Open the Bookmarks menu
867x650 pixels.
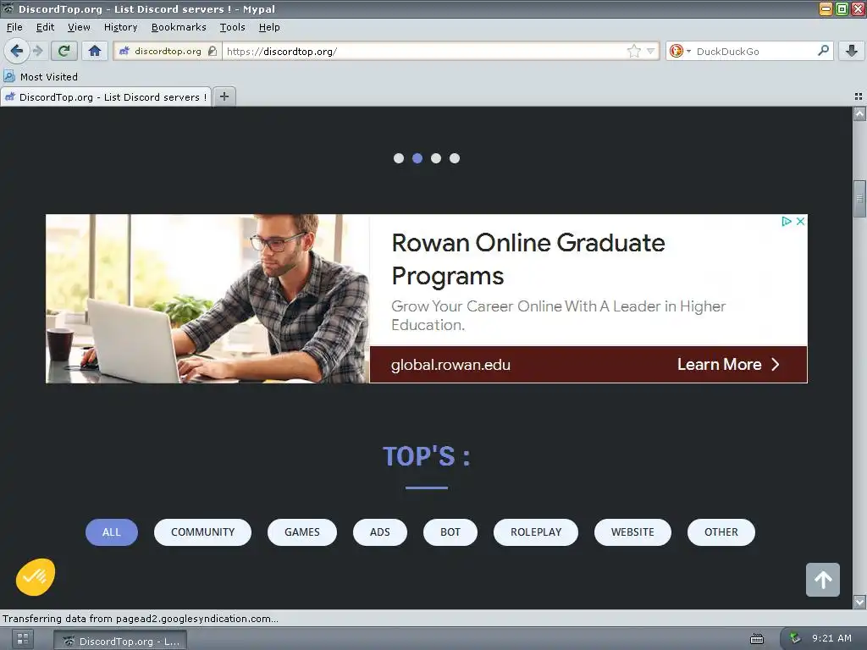[179, 27]
